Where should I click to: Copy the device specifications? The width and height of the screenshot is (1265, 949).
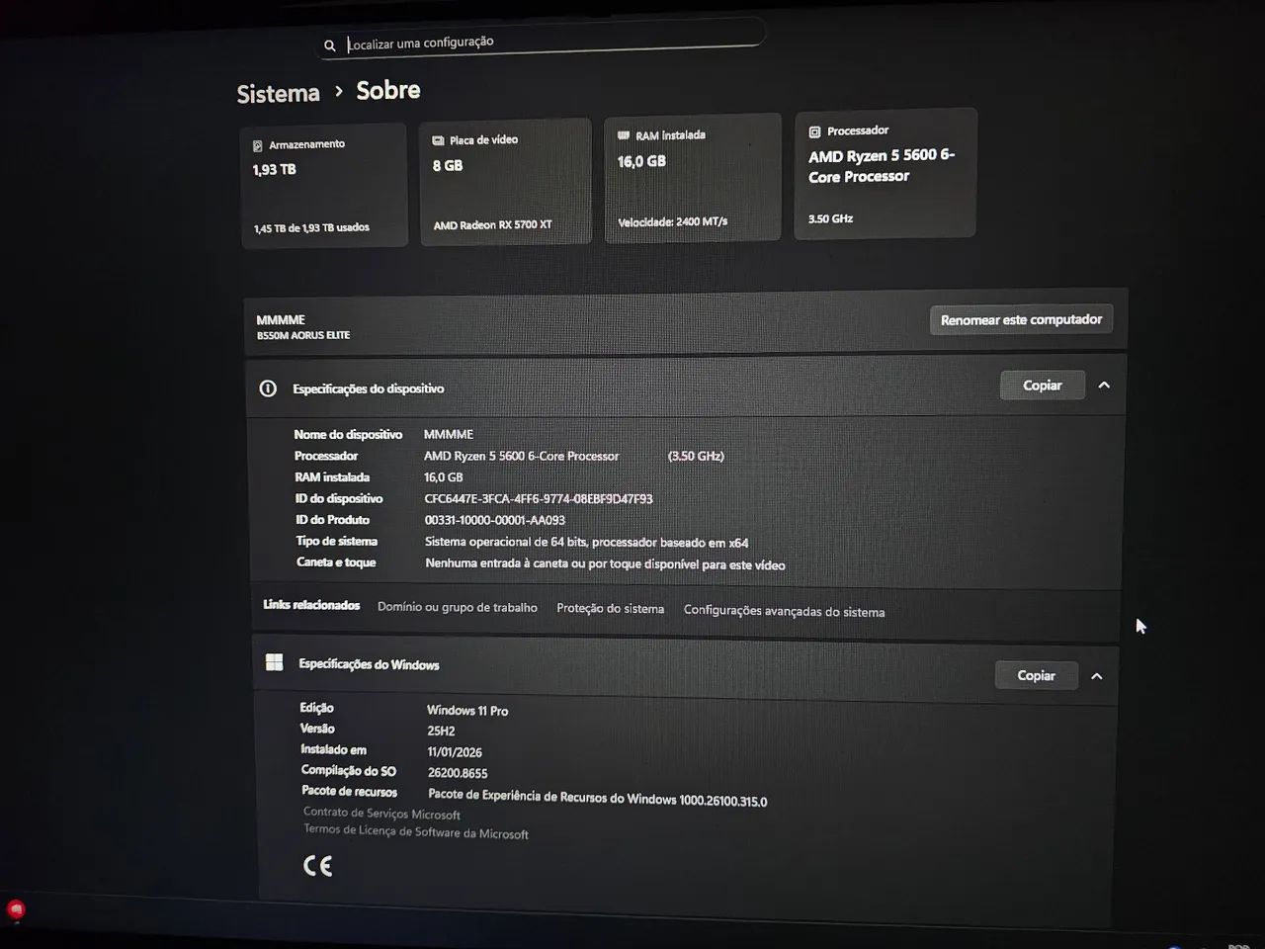[x=1042, y=386]
